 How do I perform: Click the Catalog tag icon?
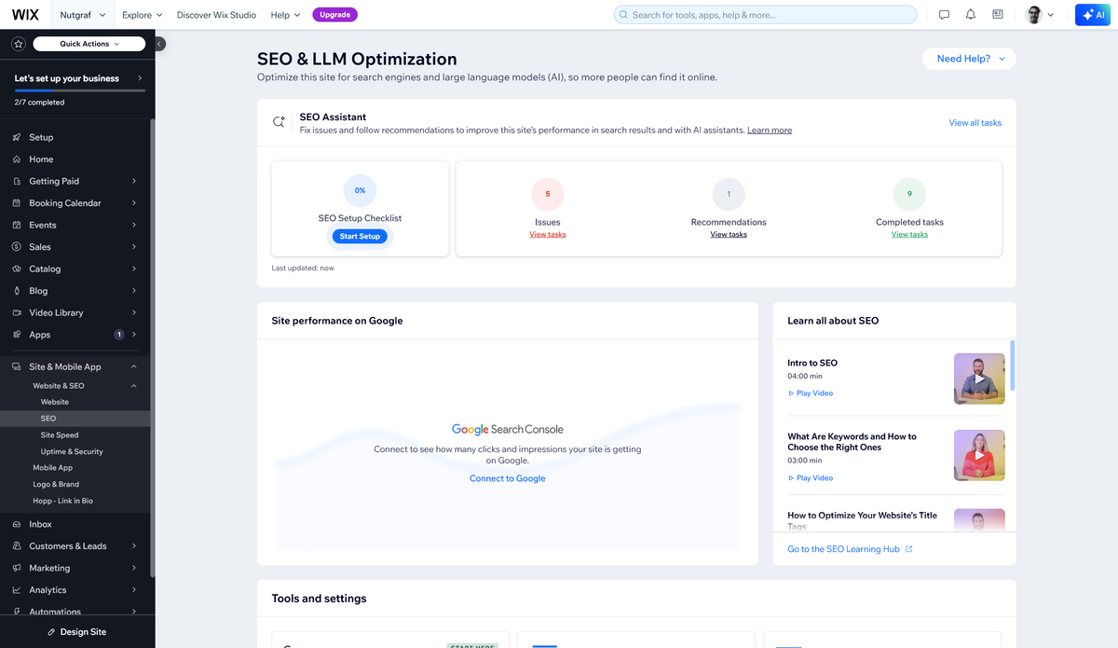coord(17,269)
